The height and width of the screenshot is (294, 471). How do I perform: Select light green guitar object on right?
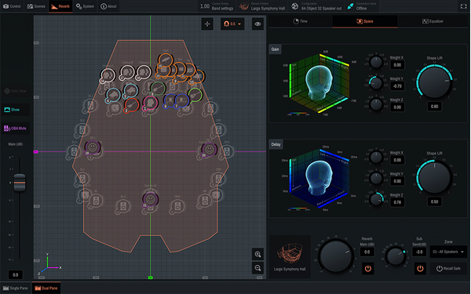pos(195,95)
